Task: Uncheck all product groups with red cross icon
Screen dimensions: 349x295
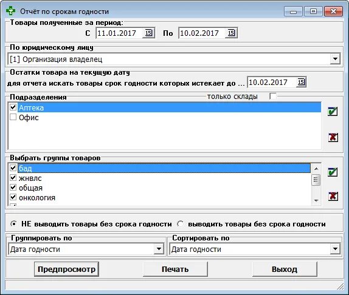Action: (x=333, y=197)
